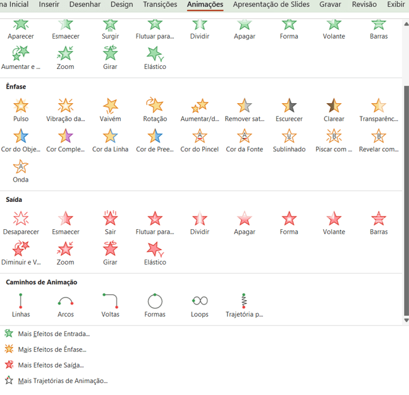Select the Aparecer entrance animation
This screenshot has height=395, width=409.
pyautogui.click(x=21, y=30)
